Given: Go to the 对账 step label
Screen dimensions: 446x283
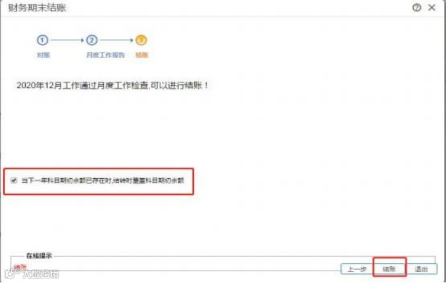Looking at the screenshot, I should [43, 55].
